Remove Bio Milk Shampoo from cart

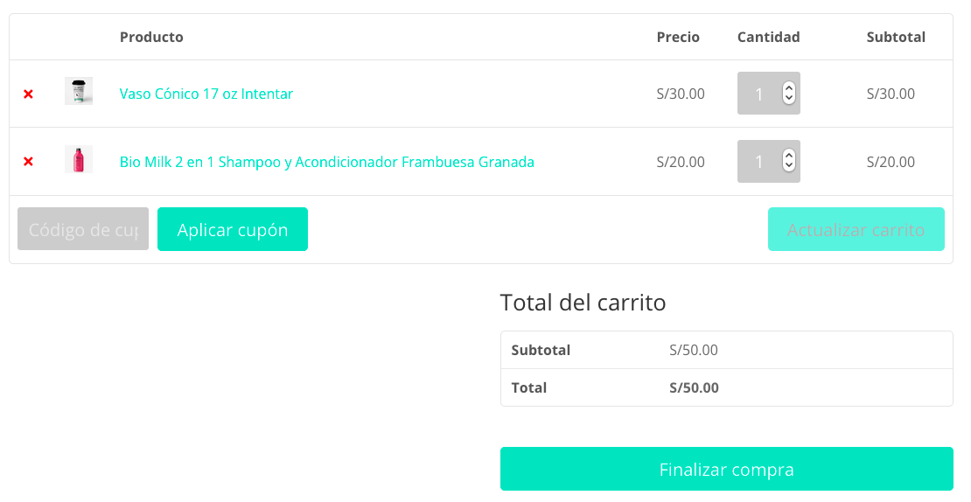click(28, 162)
